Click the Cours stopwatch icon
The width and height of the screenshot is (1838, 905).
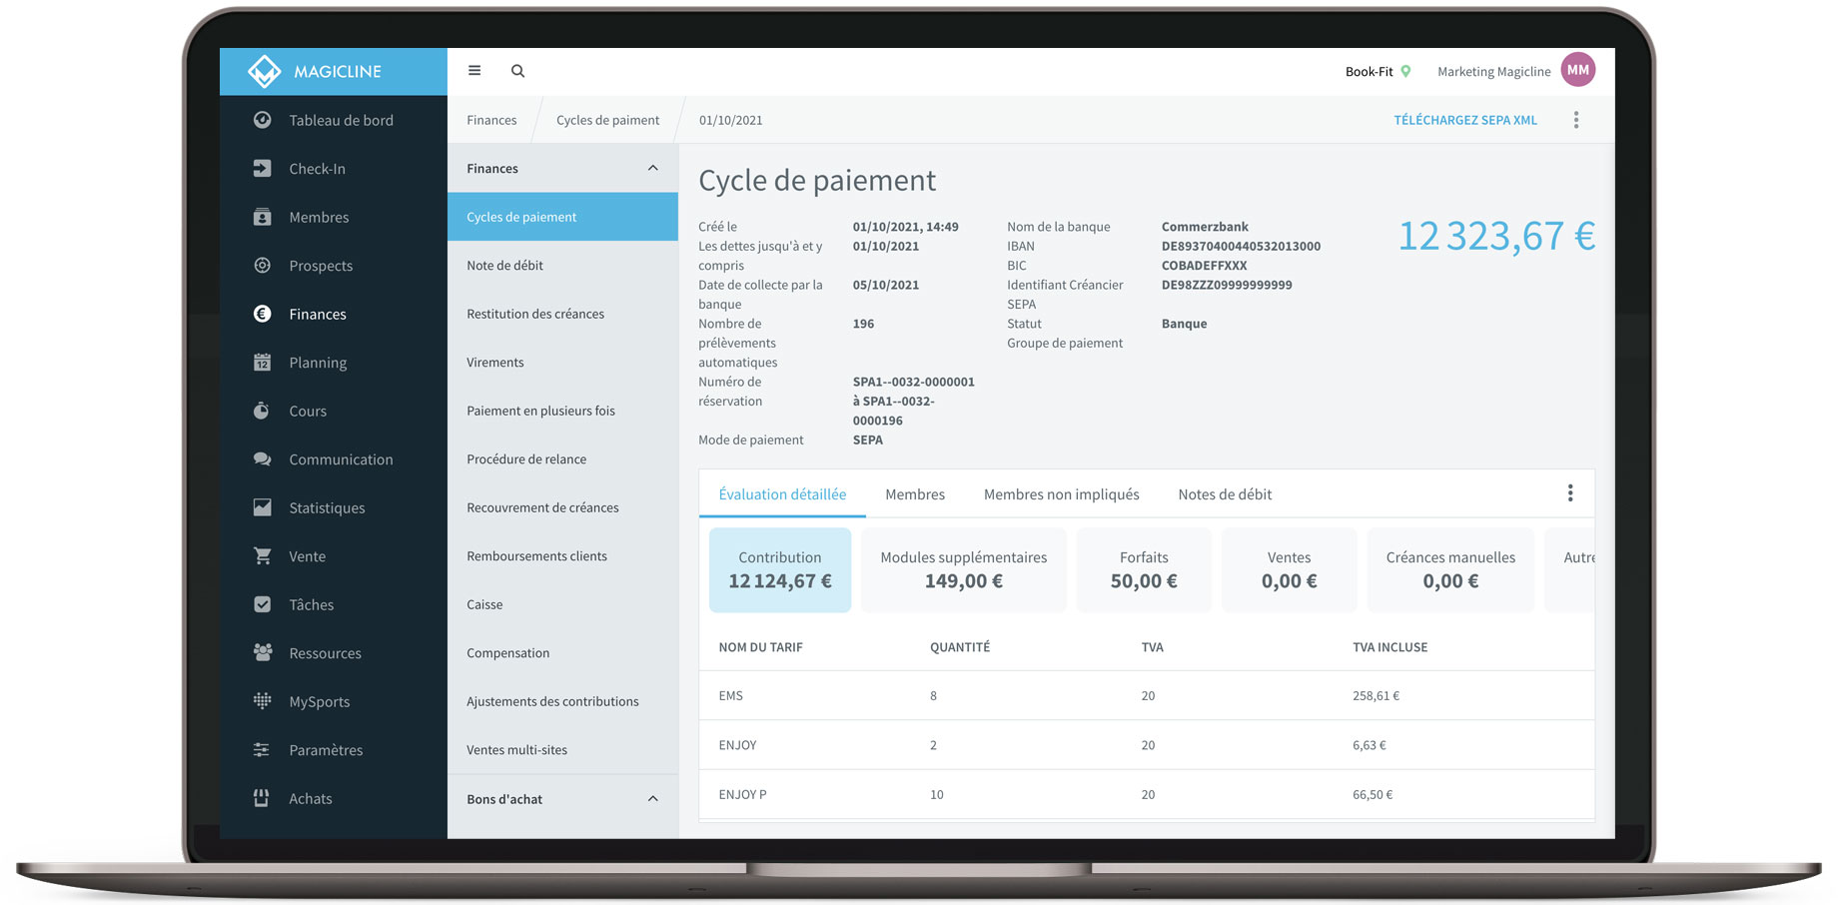pyautogui.click(x=262, y=411)
